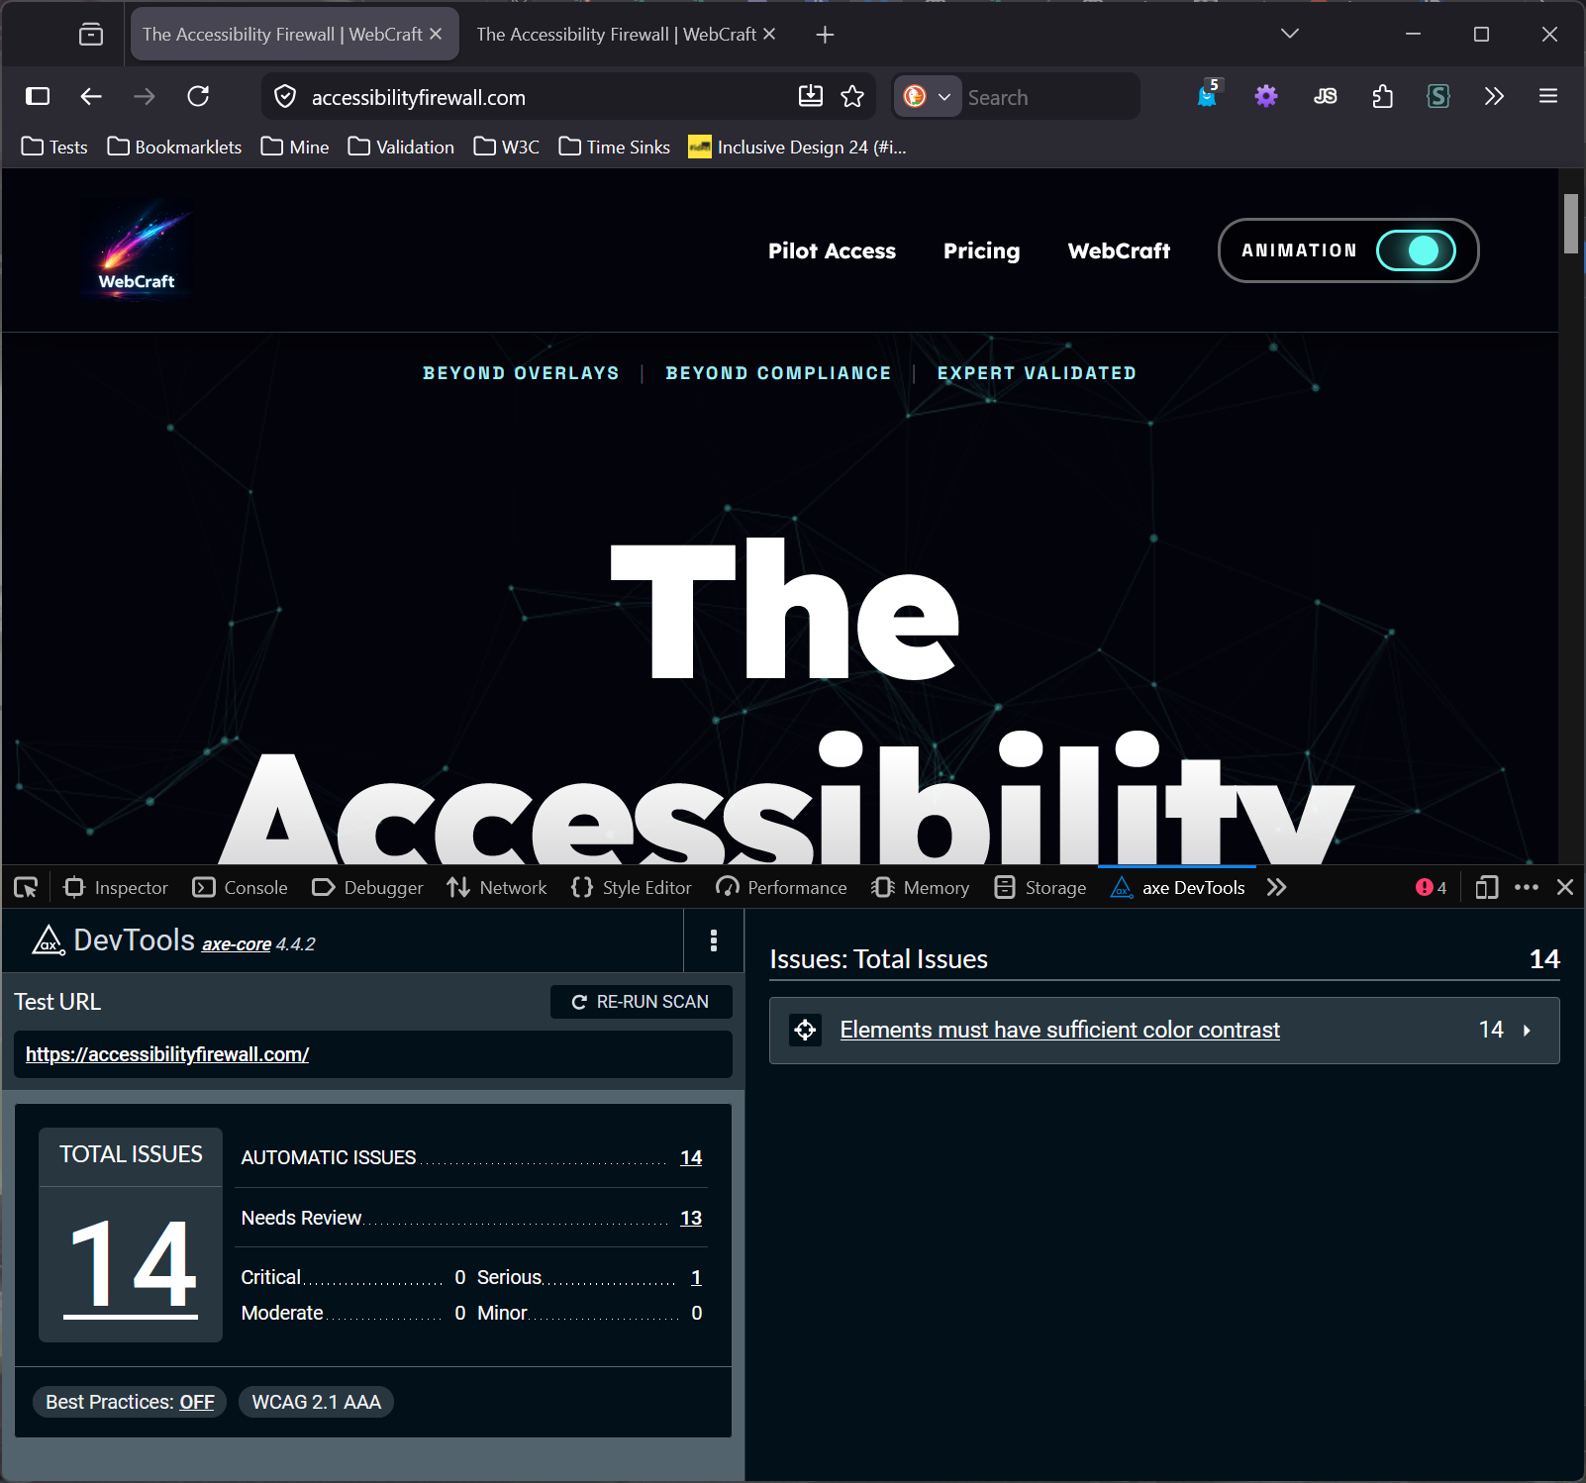This screenshot has height=1483, width=1586.
Task: Open the Debugger tab
Action: coord(367,888)
